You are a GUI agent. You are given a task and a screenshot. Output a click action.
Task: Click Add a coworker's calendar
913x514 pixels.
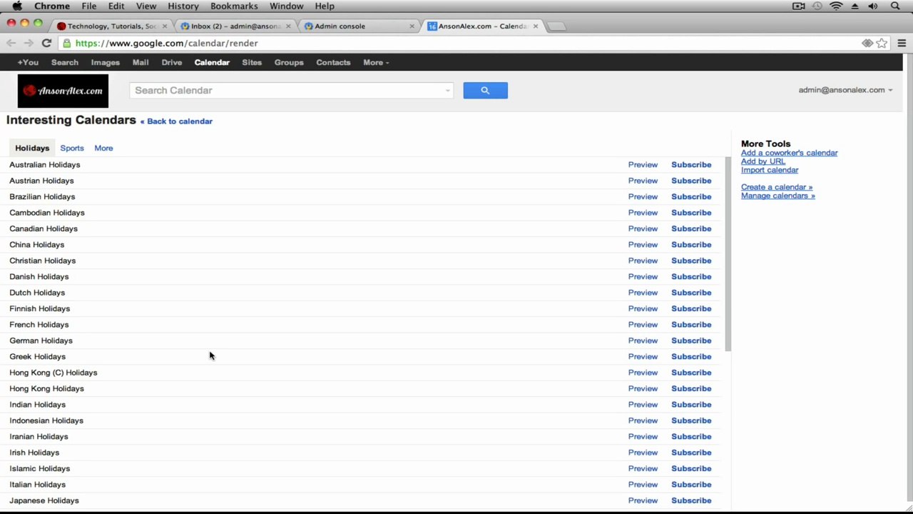point(789,153)
